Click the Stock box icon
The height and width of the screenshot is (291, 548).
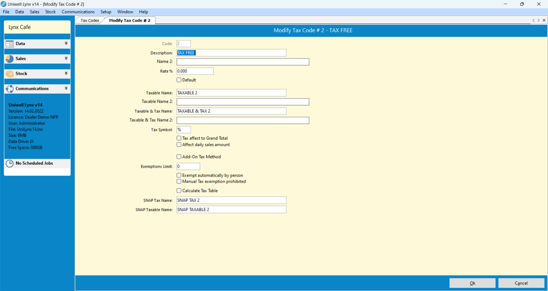(x=9, y=74)
